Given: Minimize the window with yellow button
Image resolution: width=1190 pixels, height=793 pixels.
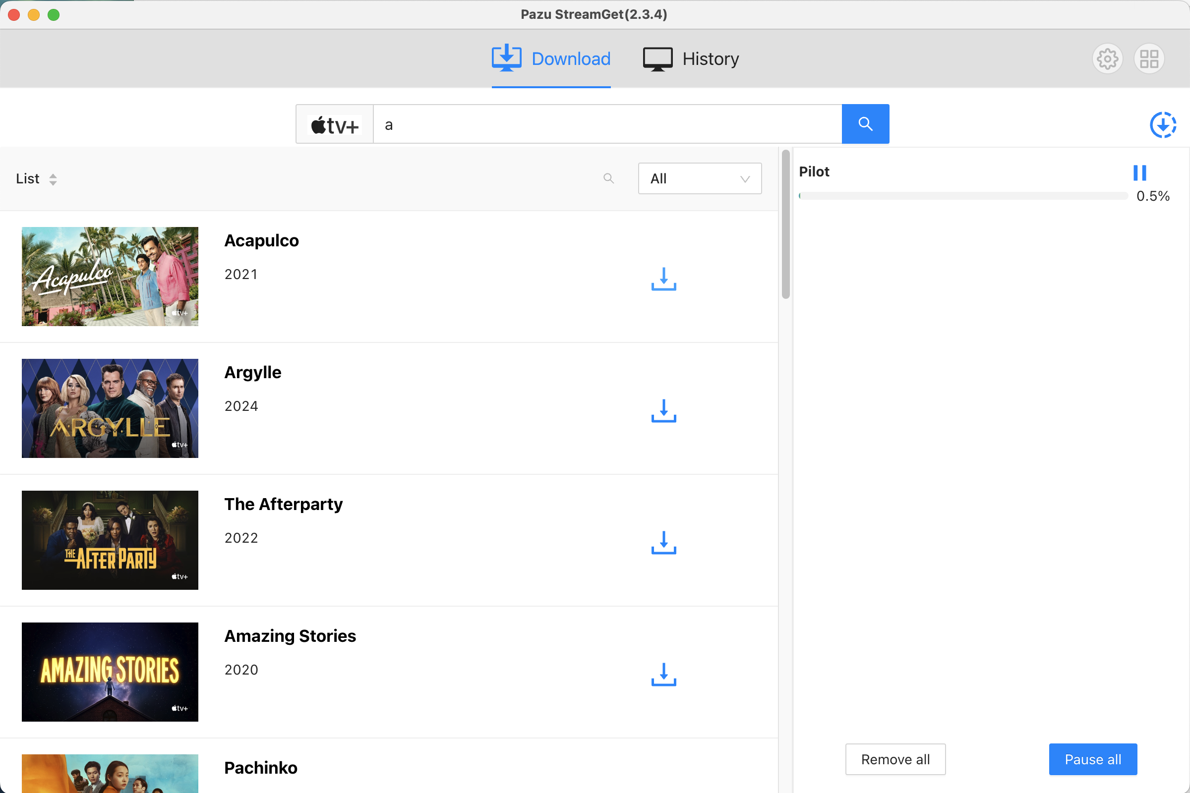Looking at the screenshot, I should coord(34,15).
